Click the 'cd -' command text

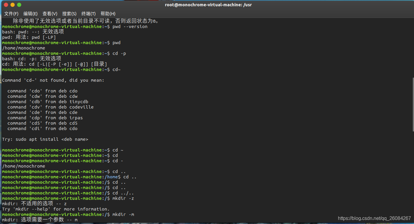click(x=118, y=161)
